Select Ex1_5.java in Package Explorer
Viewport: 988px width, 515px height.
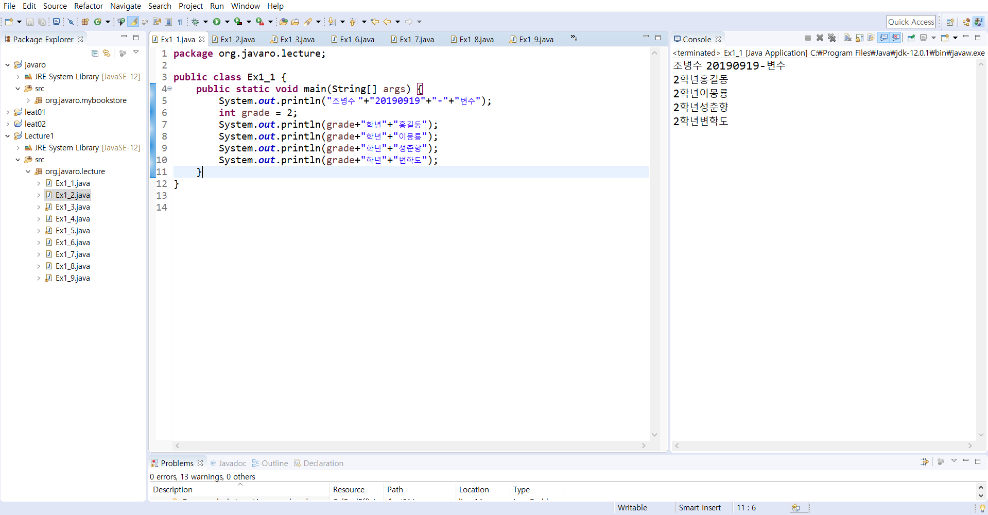(x=73, y=231)
